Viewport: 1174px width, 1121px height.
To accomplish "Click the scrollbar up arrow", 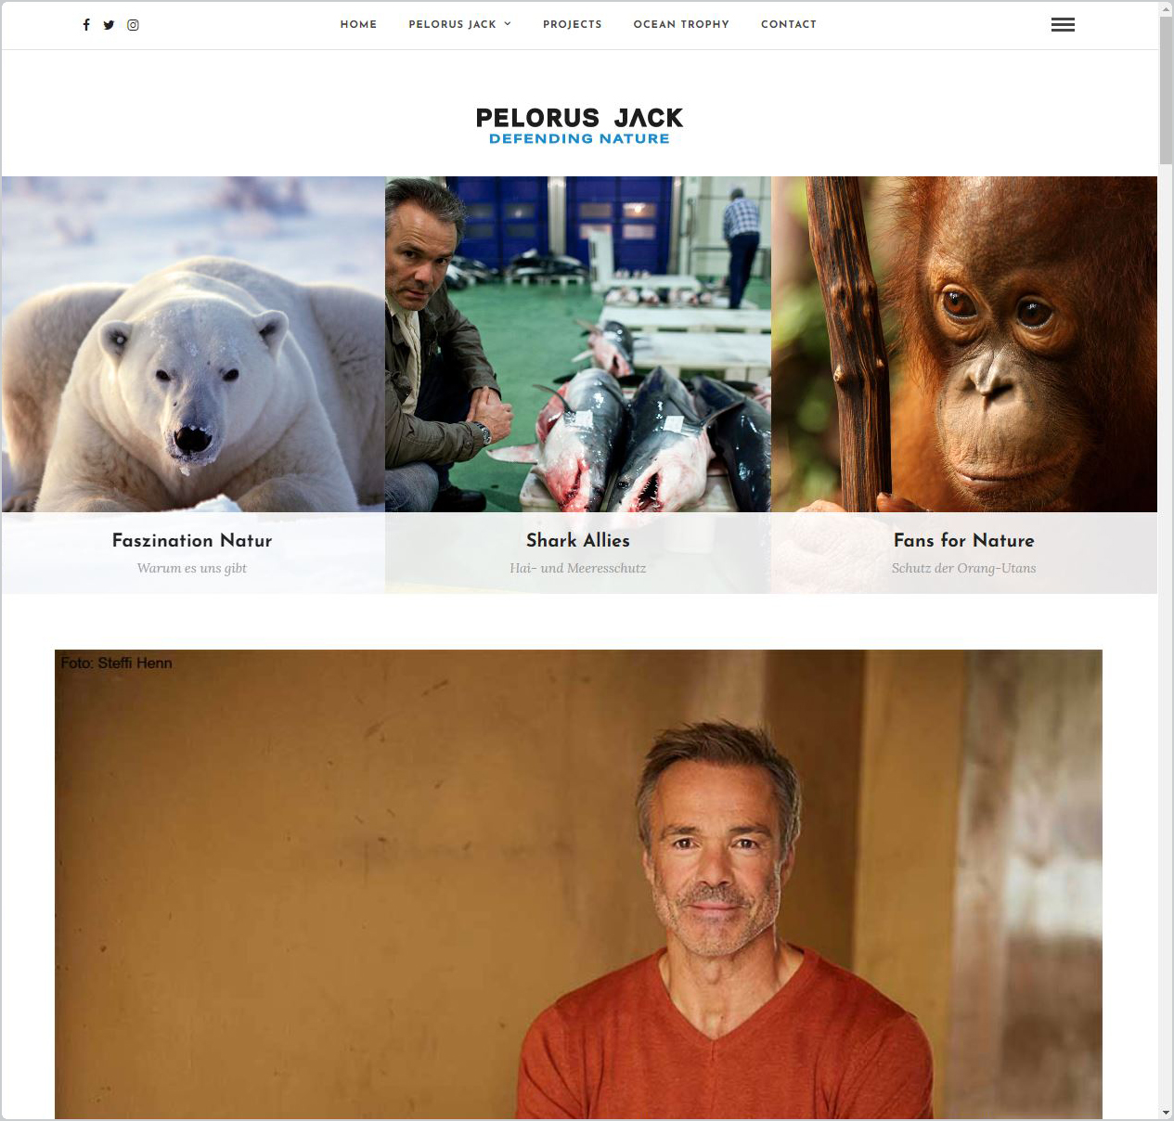I will pos(1166,8).
